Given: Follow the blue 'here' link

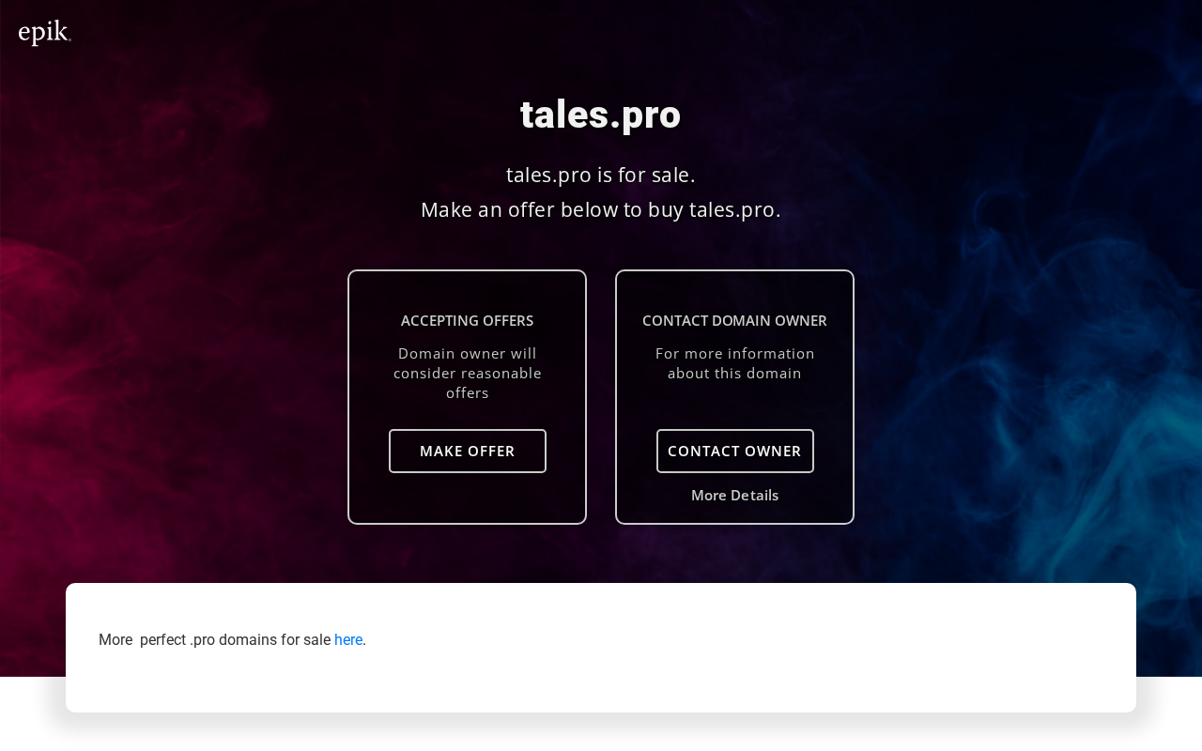Looking at the screenshot, I should click(x=348, y=640).
